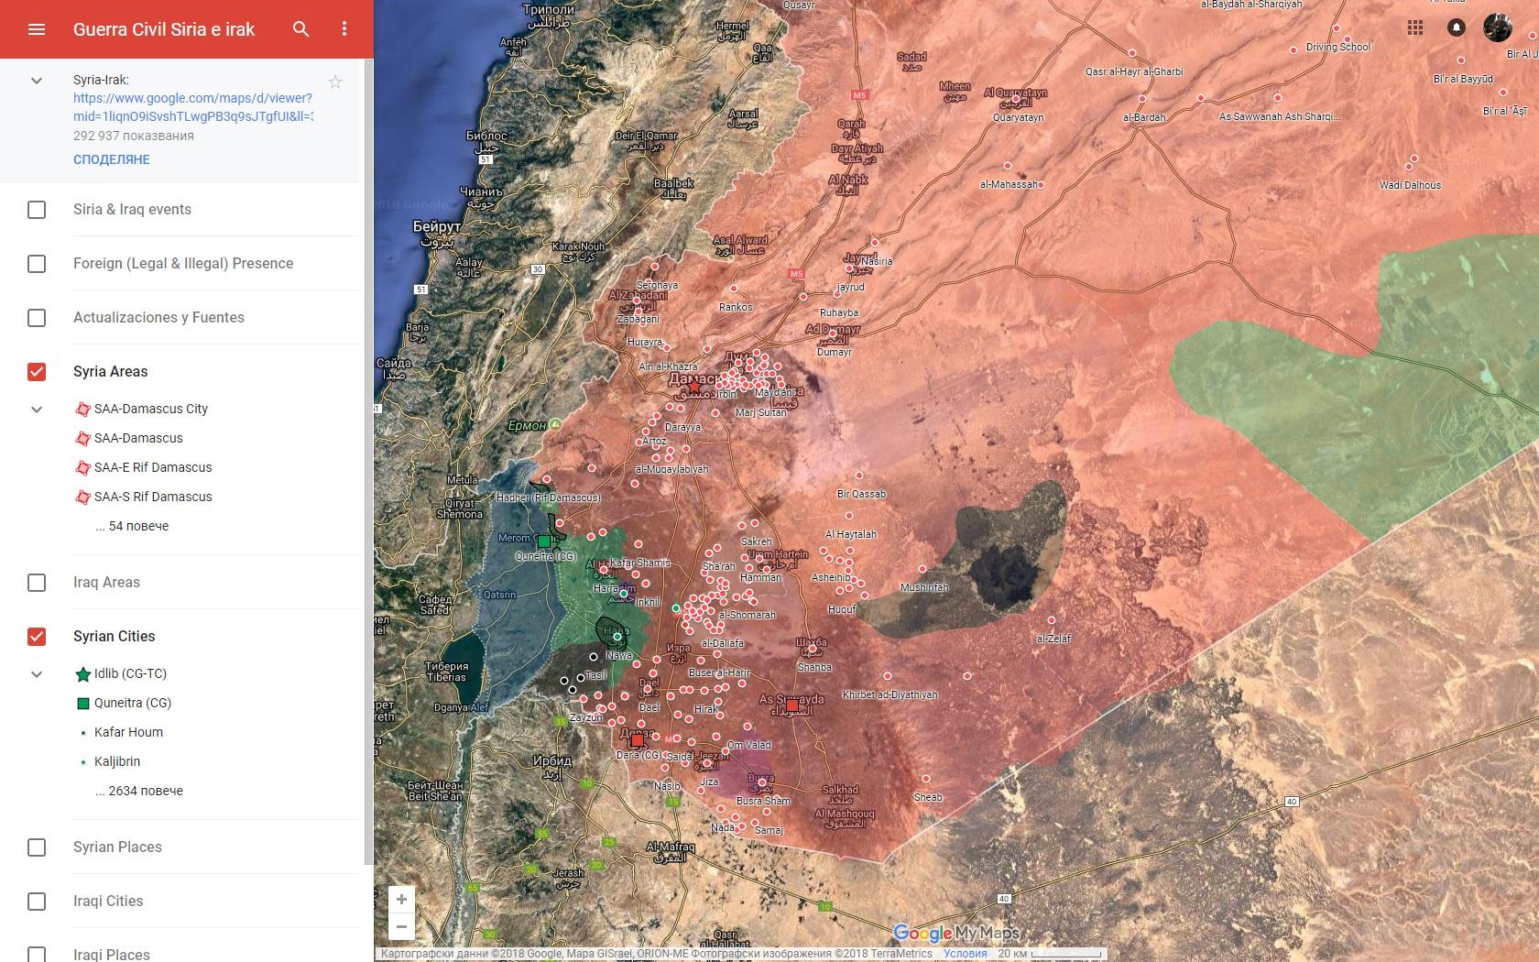Uncheck the Syria Areas layer

tap(37, 372)
